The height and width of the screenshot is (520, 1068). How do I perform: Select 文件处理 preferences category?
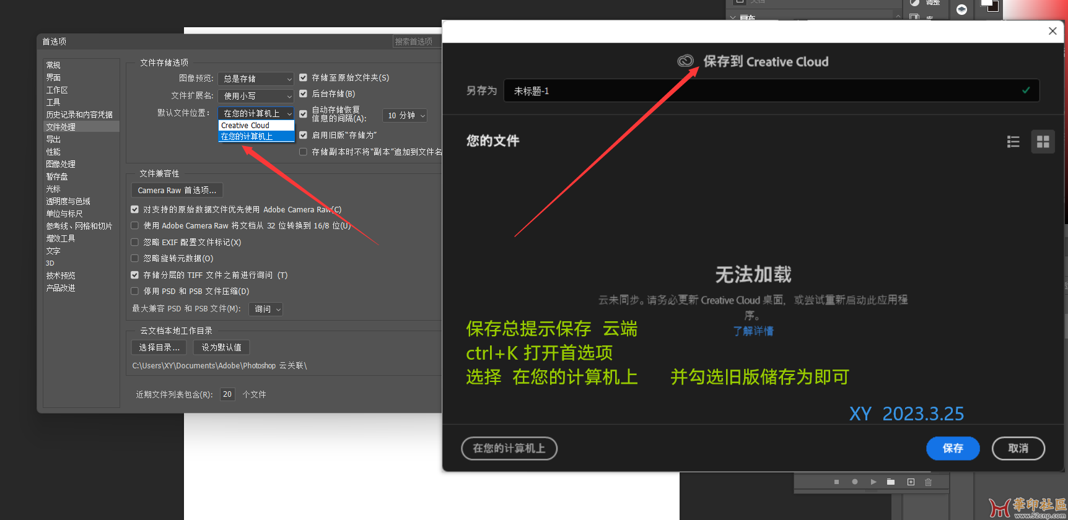pyautogui.click(x=81, y=127)
